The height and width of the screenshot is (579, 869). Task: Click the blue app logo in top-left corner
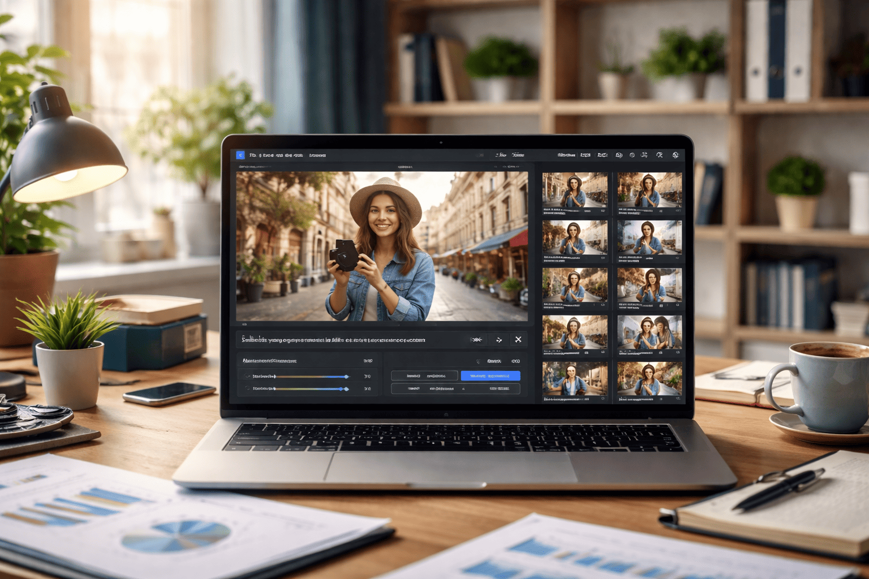point(240,155)
